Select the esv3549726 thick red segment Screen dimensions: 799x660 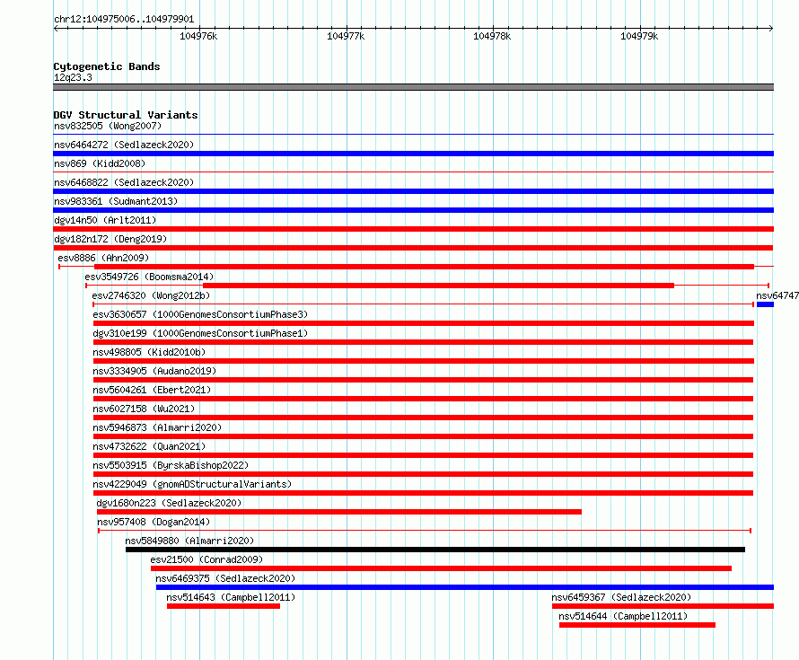[438, 286]
